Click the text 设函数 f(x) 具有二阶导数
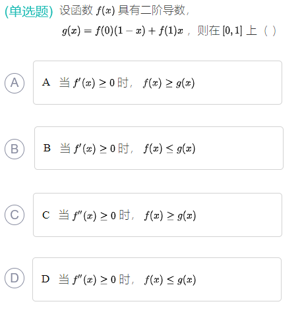 click(x=124, y=11)
